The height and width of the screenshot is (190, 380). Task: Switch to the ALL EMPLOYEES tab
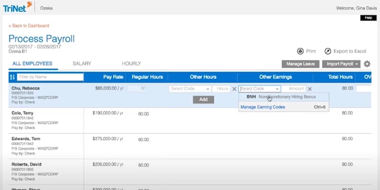(x=32, y=64)
